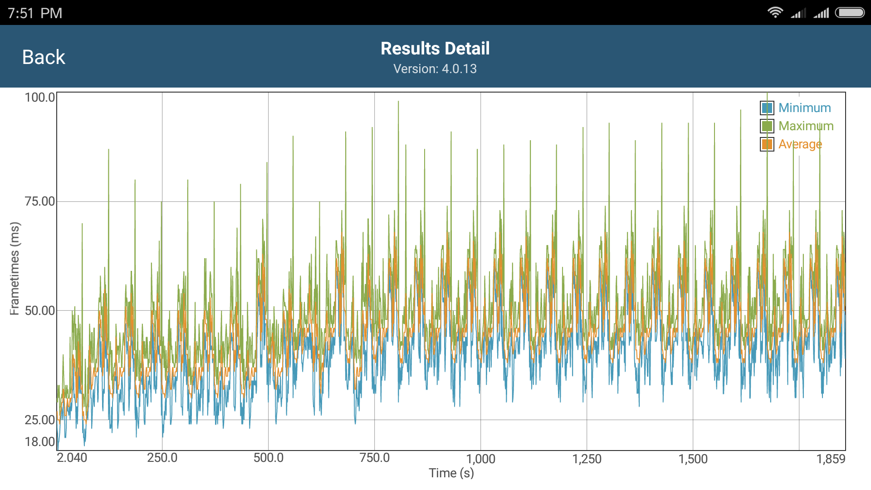Click the Maximum legend label
This screenshot has width=871, height=490.
pos(806,126)
